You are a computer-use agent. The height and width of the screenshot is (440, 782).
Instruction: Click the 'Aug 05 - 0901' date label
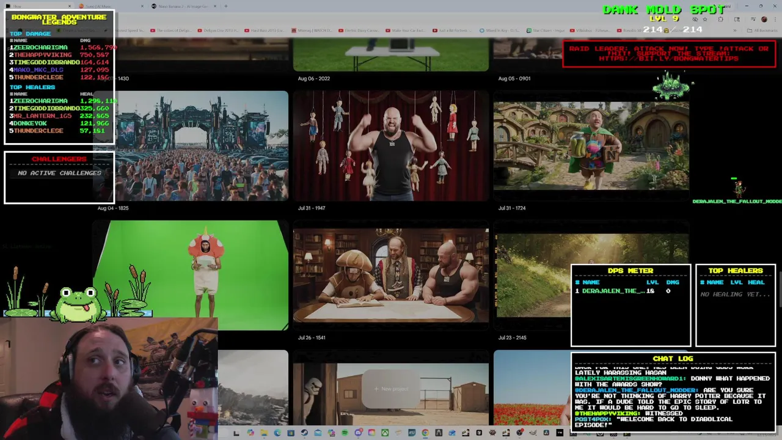click(x=514, y=78)
